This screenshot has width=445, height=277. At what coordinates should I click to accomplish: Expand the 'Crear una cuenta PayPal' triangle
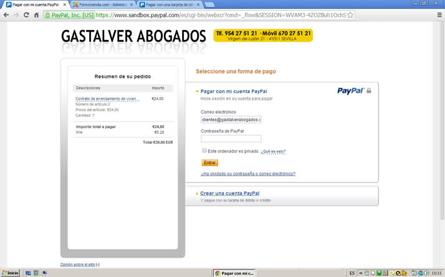[x=197, y=194]
